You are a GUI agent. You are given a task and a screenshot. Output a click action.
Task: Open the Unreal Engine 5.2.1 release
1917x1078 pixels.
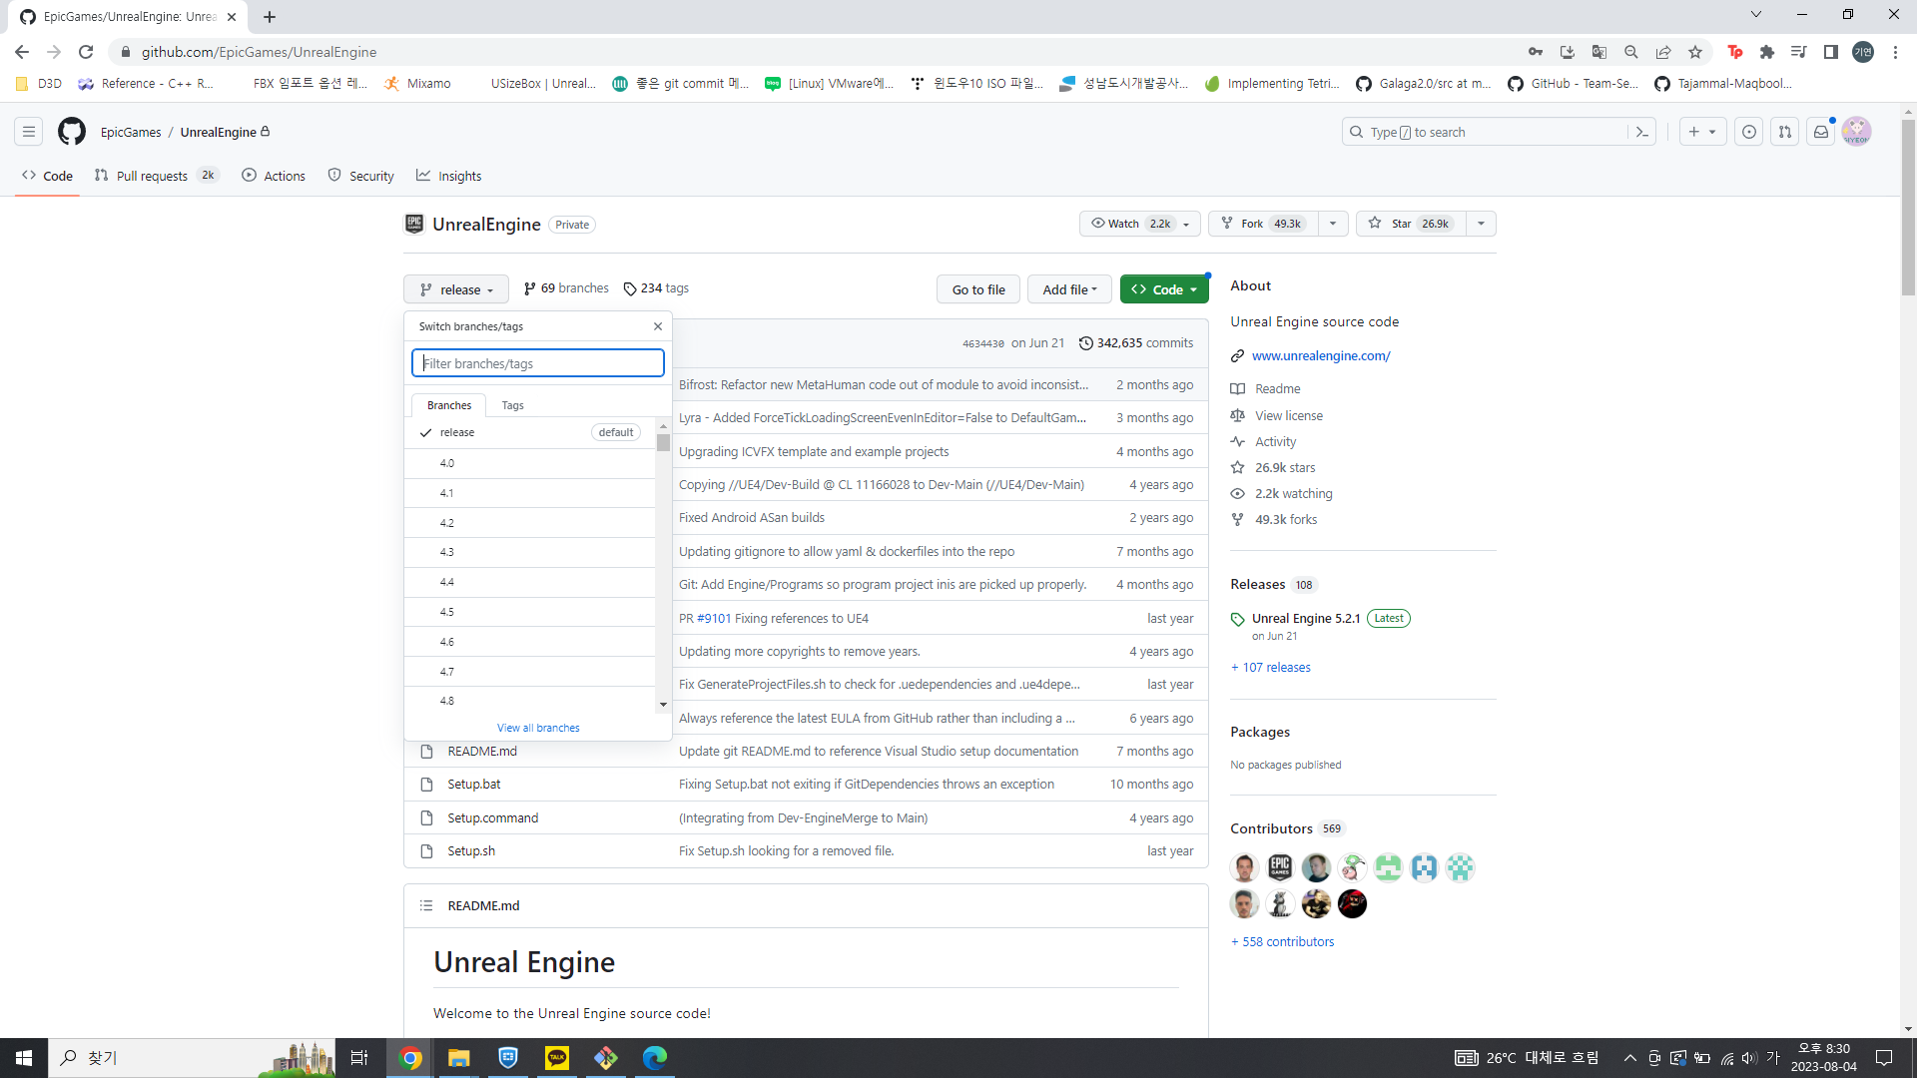tap(1306, 619)
